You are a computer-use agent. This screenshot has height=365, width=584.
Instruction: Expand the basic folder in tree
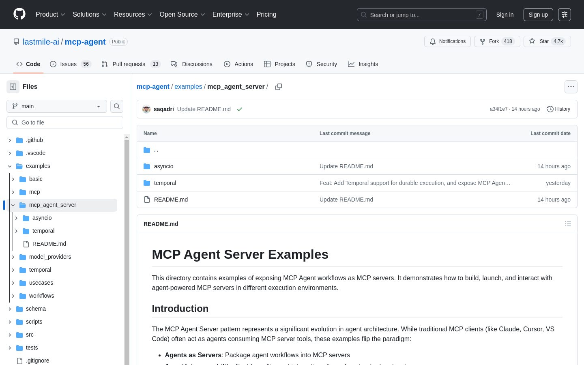click(13, 179)
